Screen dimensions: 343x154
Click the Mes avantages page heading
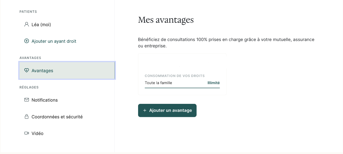[x=166, y=20]
